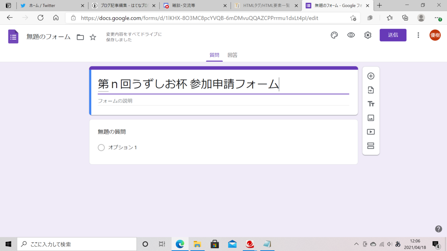The image size is (447, 251).
Task: Add a new question using the plus icon
Action: pyautogui.click(x=371, y=76)
